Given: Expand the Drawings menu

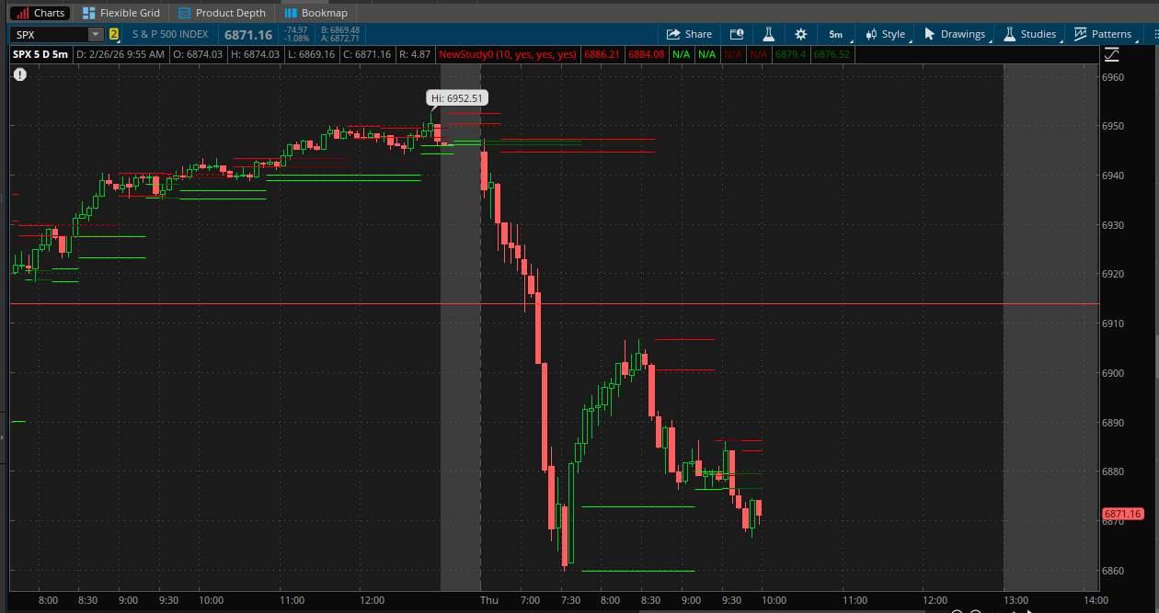Looking at the screenshot, I should point(955,34).
